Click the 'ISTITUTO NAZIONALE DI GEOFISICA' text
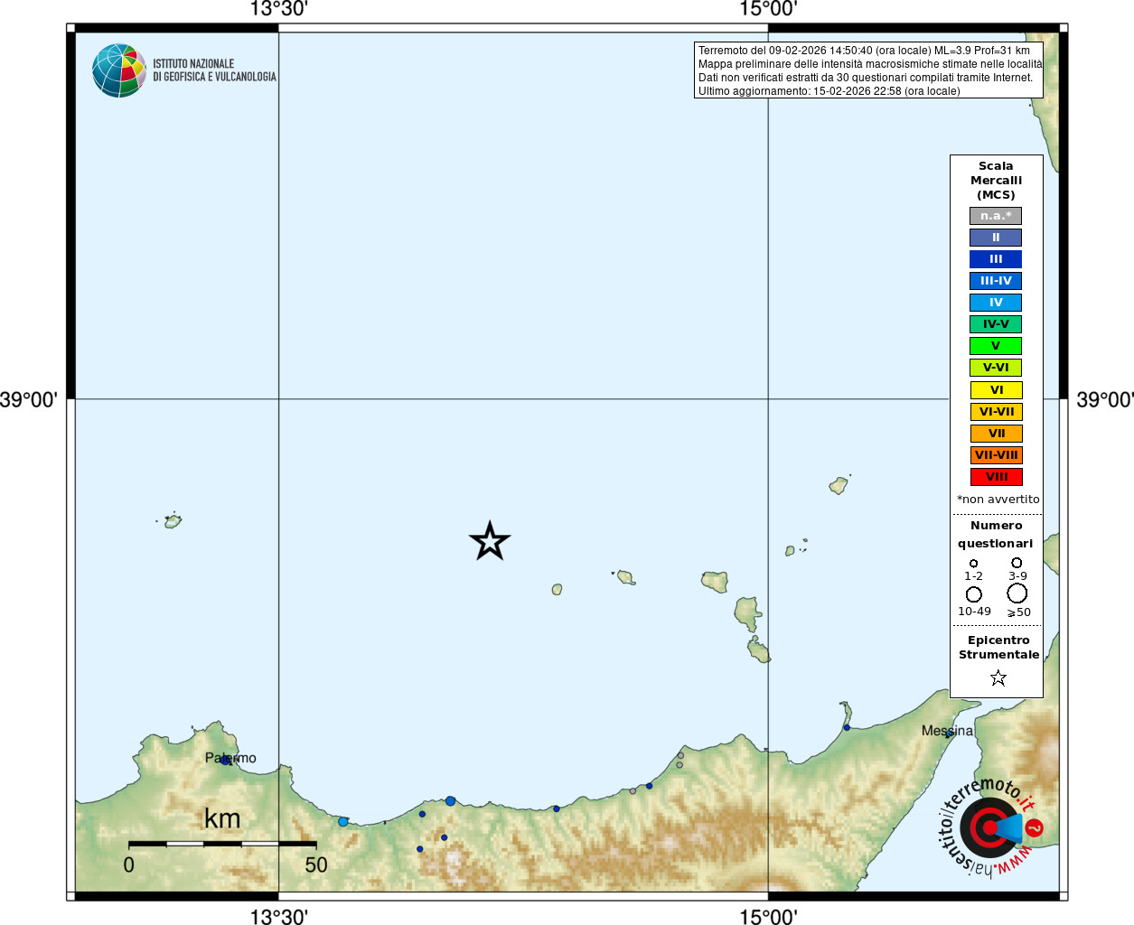 (214, 70)
